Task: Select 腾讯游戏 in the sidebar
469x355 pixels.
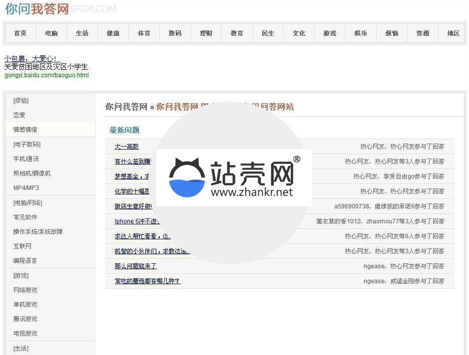Action: tap(25, 319)
